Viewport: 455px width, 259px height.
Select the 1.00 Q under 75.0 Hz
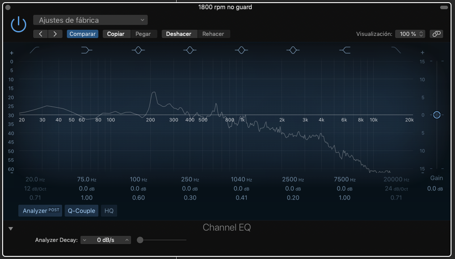pyautogui.click(x=87, y=198)
